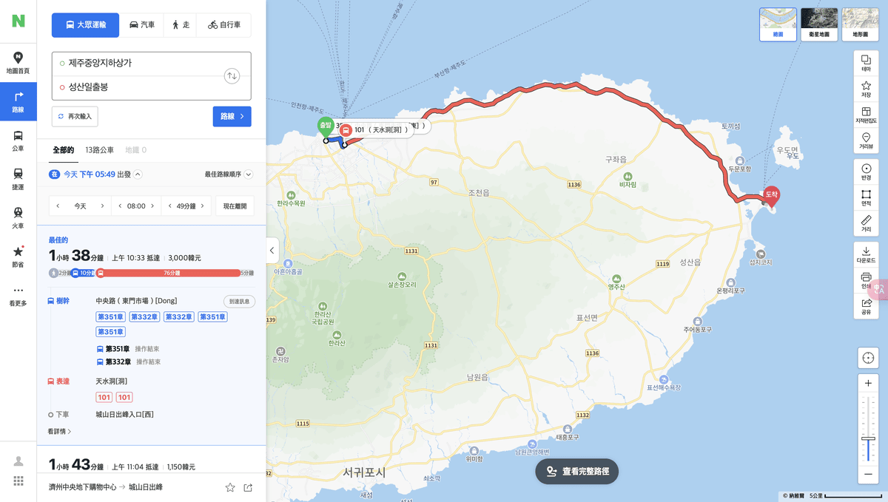Switch to 地形圖 terrain map view
This screenshot has width=888, height=502.
(860, 24)
